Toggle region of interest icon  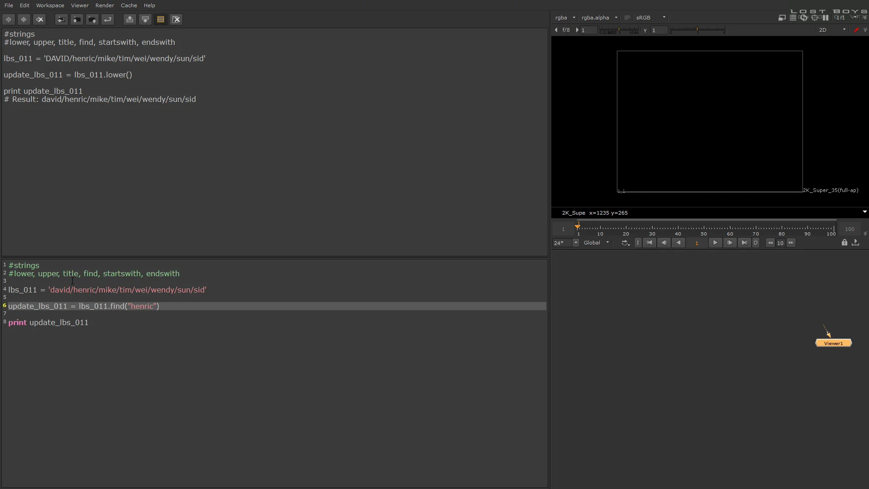[815, 18]
